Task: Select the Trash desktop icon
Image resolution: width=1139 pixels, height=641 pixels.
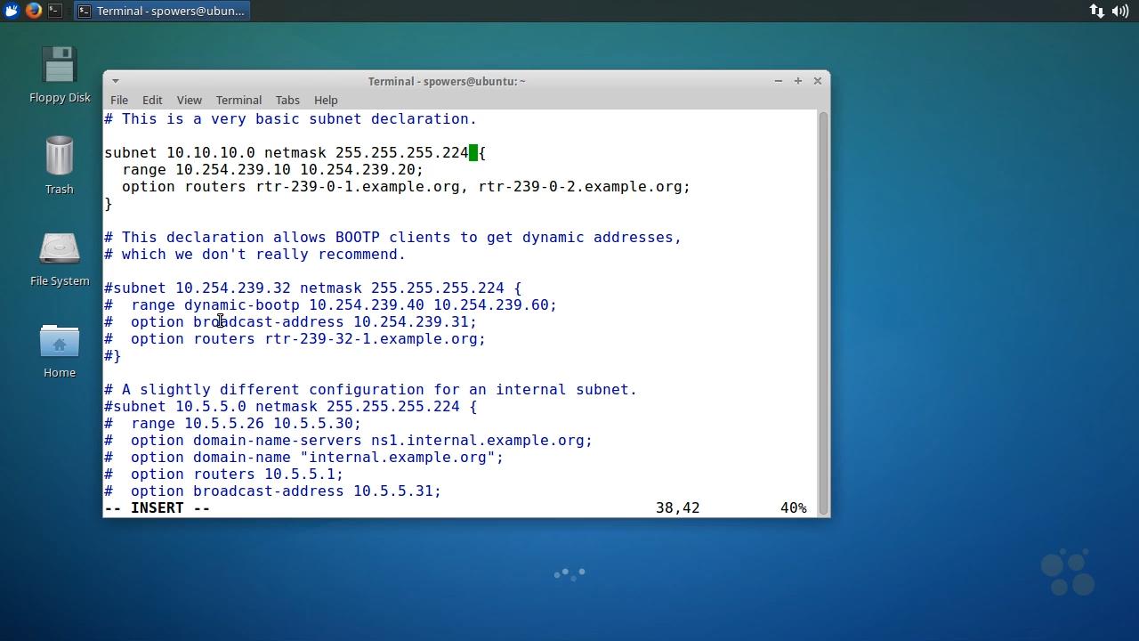Action: click(x=60, y=166)
